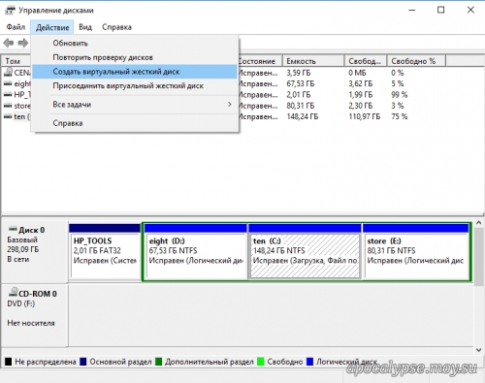Image resolution: width=485 pixels, height=383 pixels.
Task: Sort by the Свобод... column header
Action: coord(366,61)
